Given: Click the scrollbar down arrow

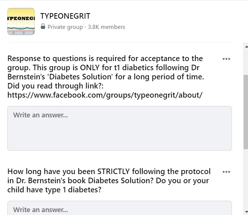Looking at the screenshot, I should 245,212.
